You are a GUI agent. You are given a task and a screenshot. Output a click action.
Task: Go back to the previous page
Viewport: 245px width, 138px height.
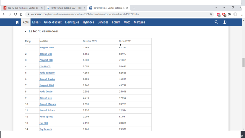click(x=4, y=14)
